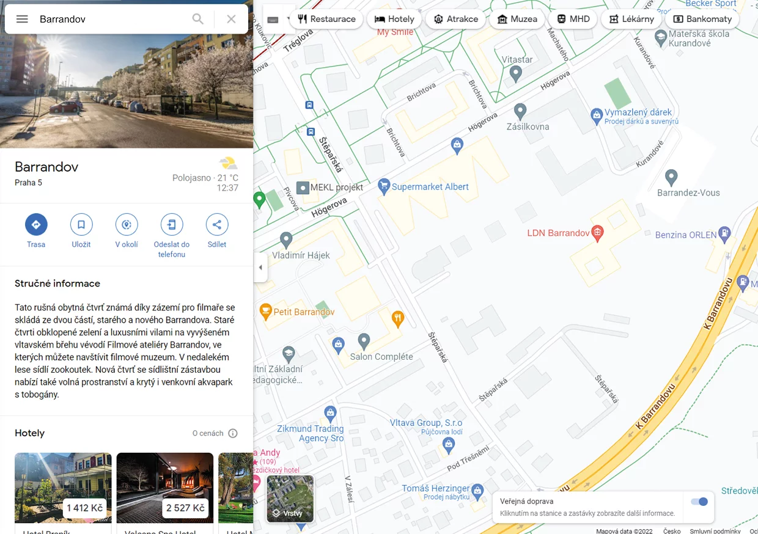Select the LDN Barrandov hospital marker
Image resolution: width=758 pixels, height=534 pixels.
coord(598,232)
